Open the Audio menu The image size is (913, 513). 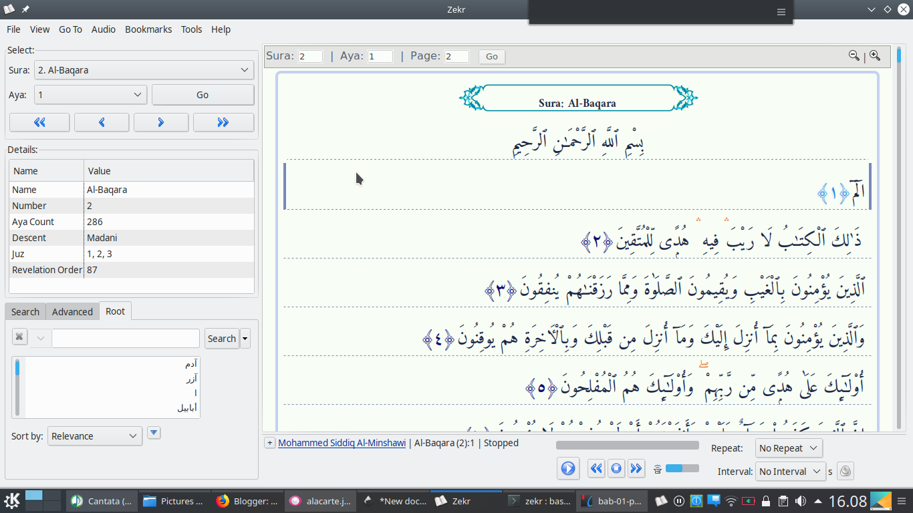104,29
